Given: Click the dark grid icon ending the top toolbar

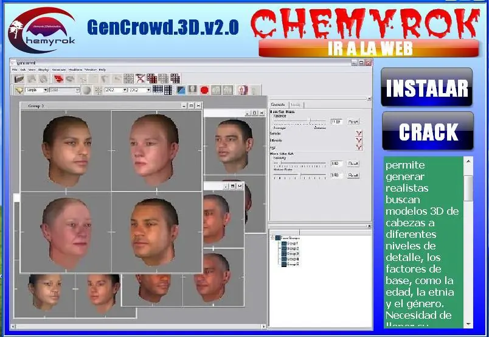Looking at the screenshot, I should (175, 78).
